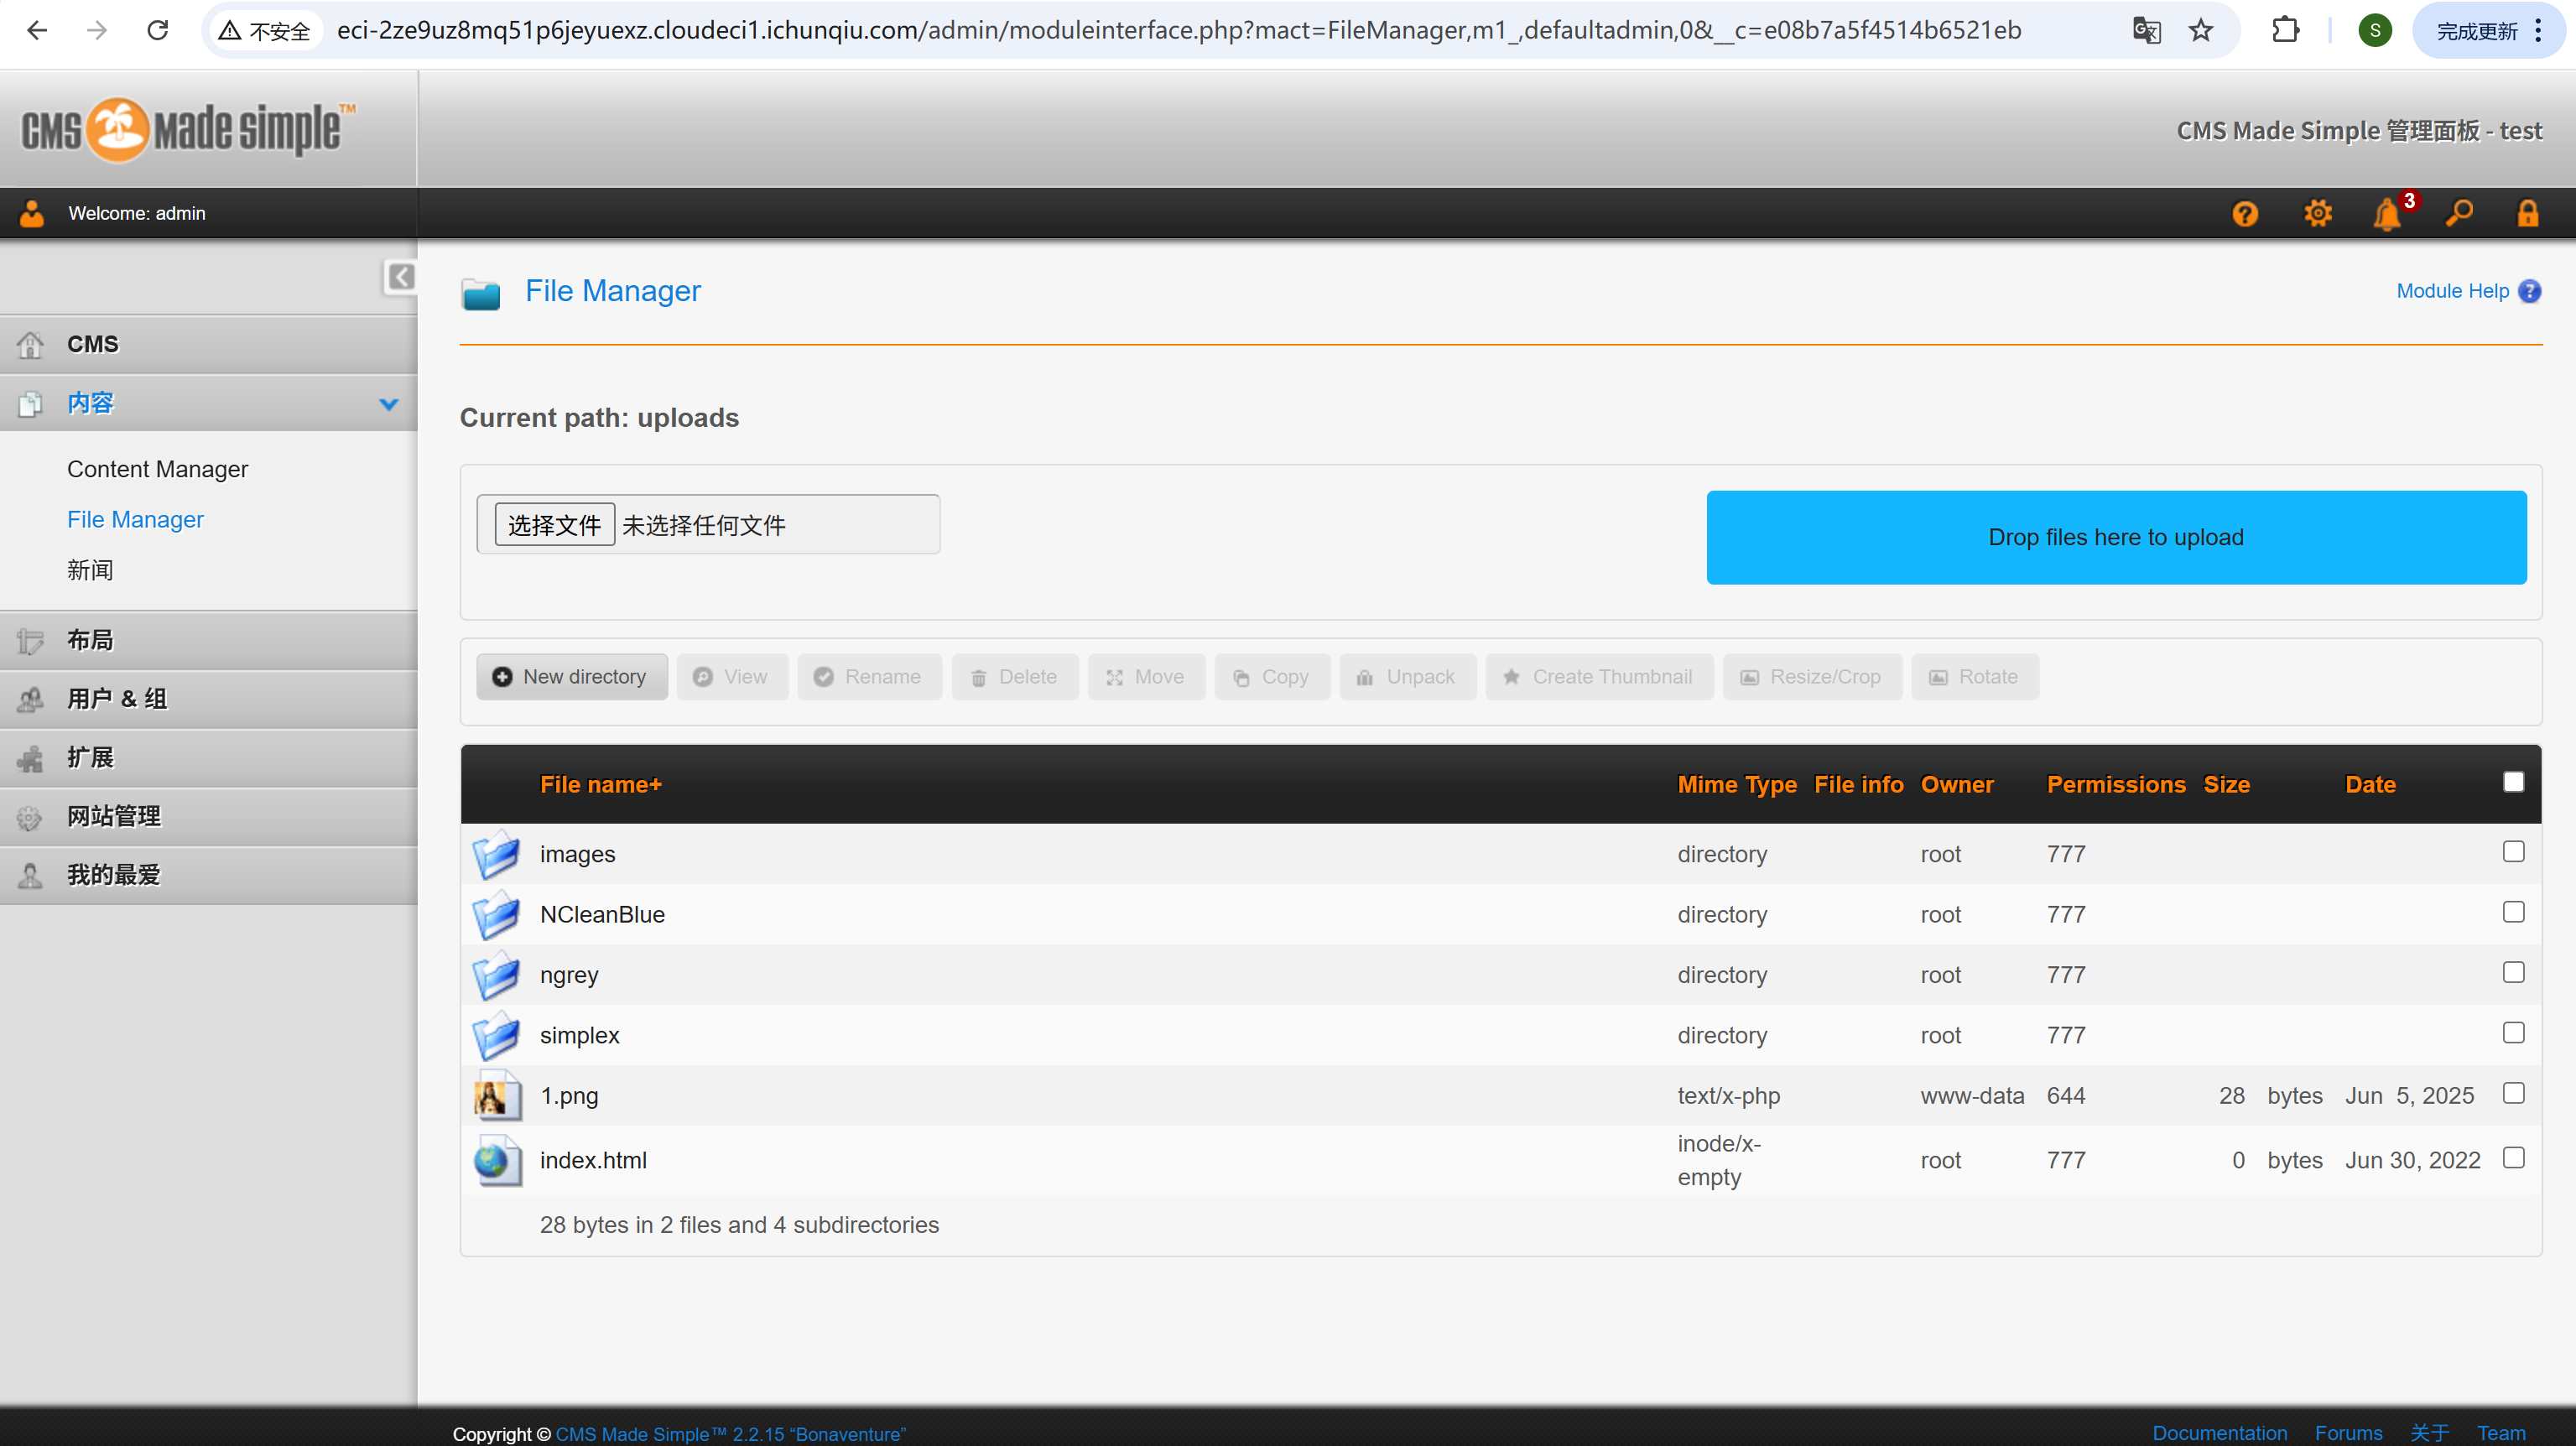Click the New directory button
The width and height of the screenshot is (2576, 1446).
[x=572, y=677]
